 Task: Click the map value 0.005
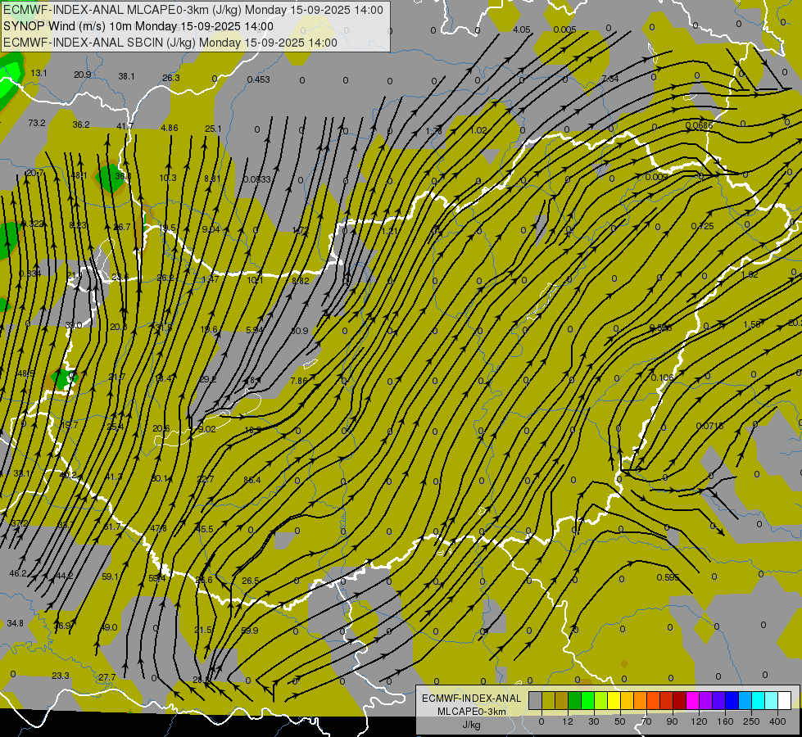tap(564, 29)
